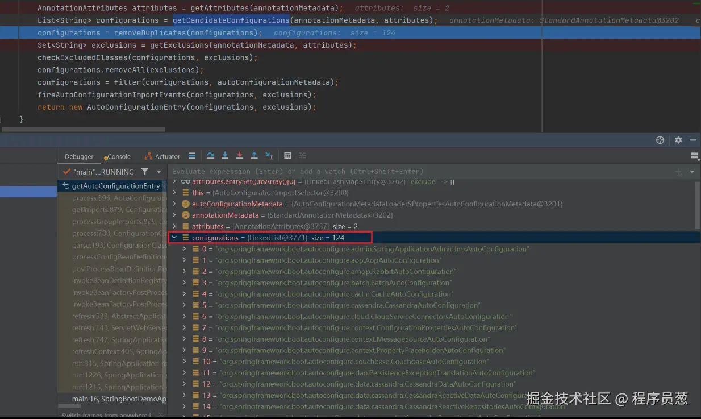Switch to the Console tab
This screenshot has height=419, width=701.
(x=118, y=156)
